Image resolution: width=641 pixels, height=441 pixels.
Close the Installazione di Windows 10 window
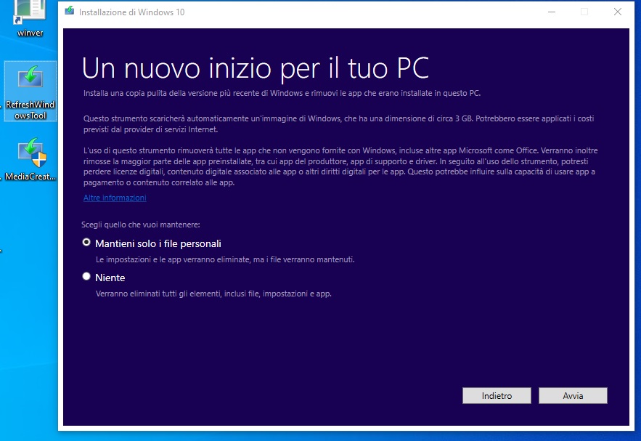617,12
